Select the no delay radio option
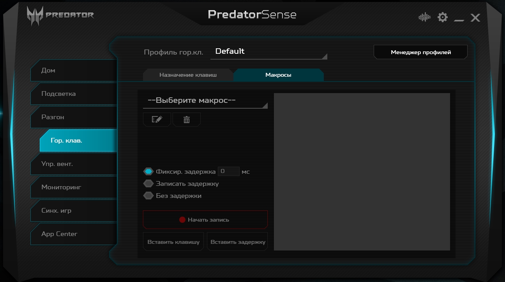Image resolution: width=505 pixels, height=282 pixels. point(148,196)
